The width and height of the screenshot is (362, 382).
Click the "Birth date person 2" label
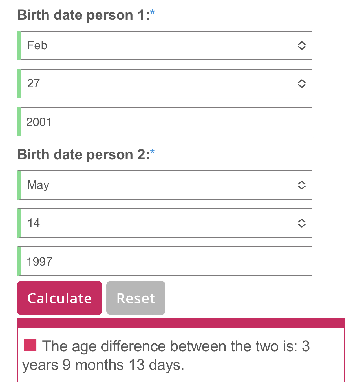[x=83, y=154]
